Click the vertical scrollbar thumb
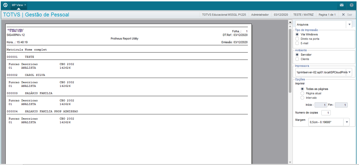This screenshot has width=359, height=165. 290,61
